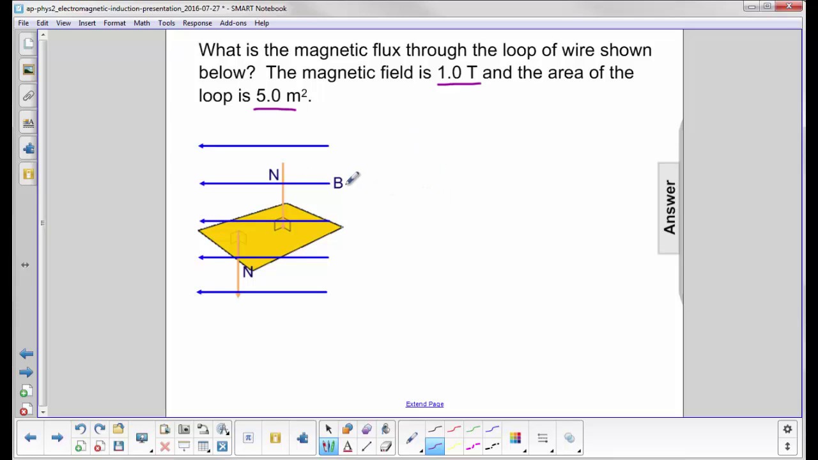The width and height of the screenshot is (818, 460).
Task: Open toolbar settings gear
Action: pyautogui.click(x=787, y=429)
